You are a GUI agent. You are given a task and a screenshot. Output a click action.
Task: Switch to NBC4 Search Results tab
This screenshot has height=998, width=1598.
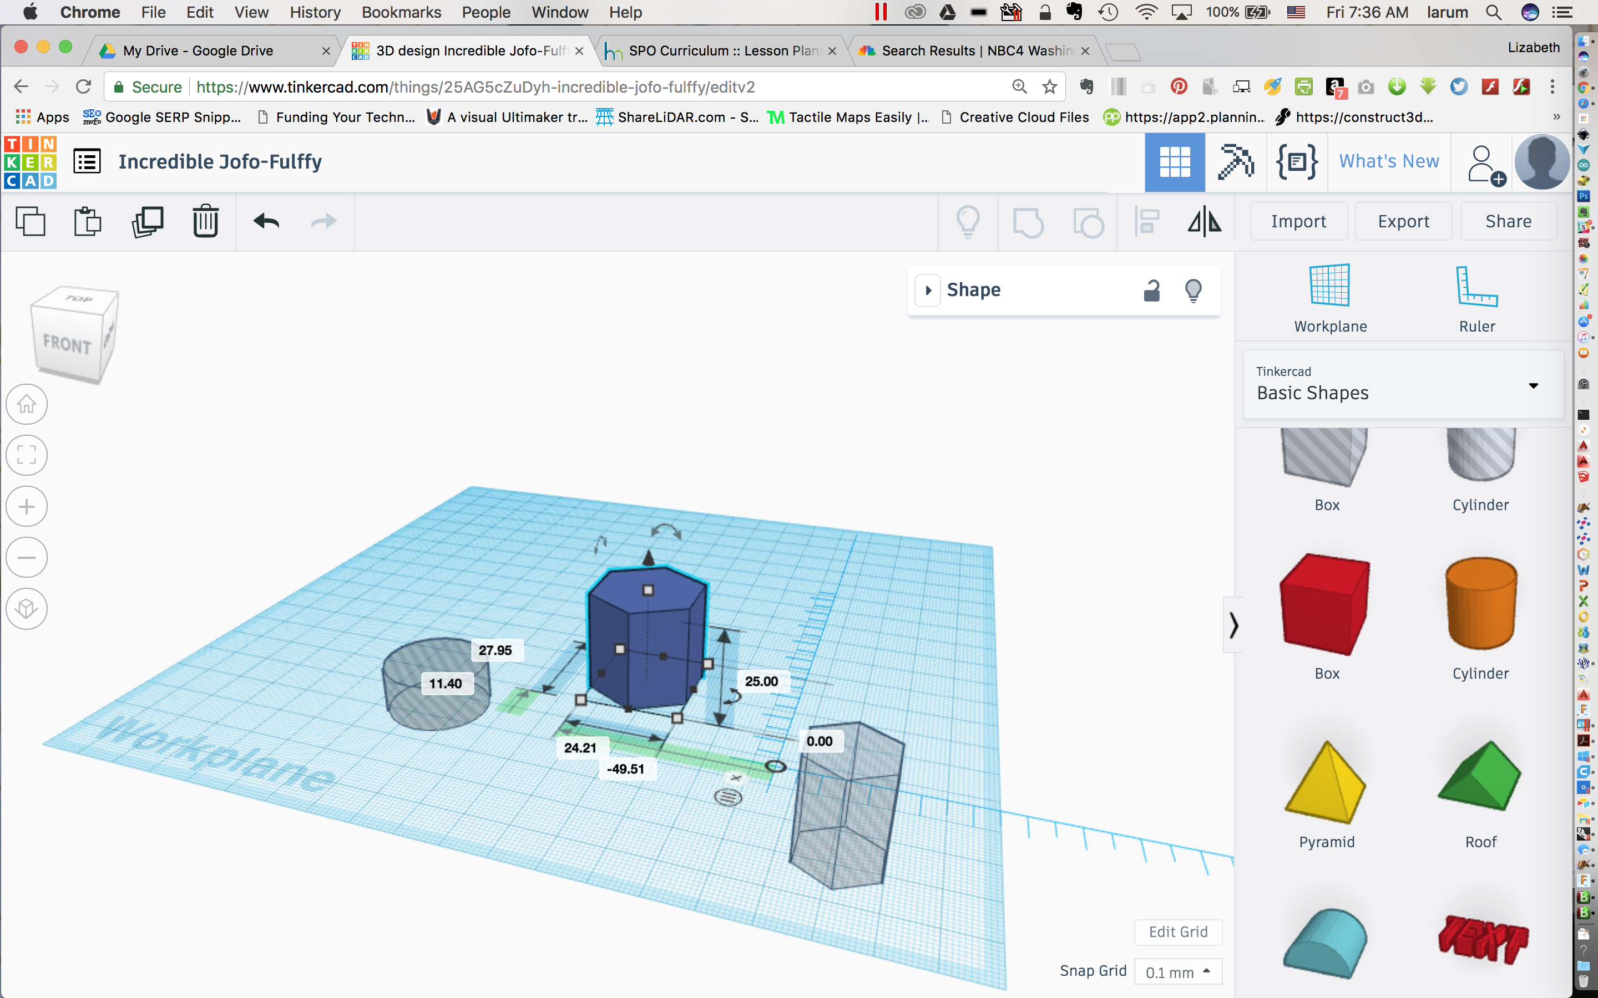pyautogui.click(x=976, y=51)
